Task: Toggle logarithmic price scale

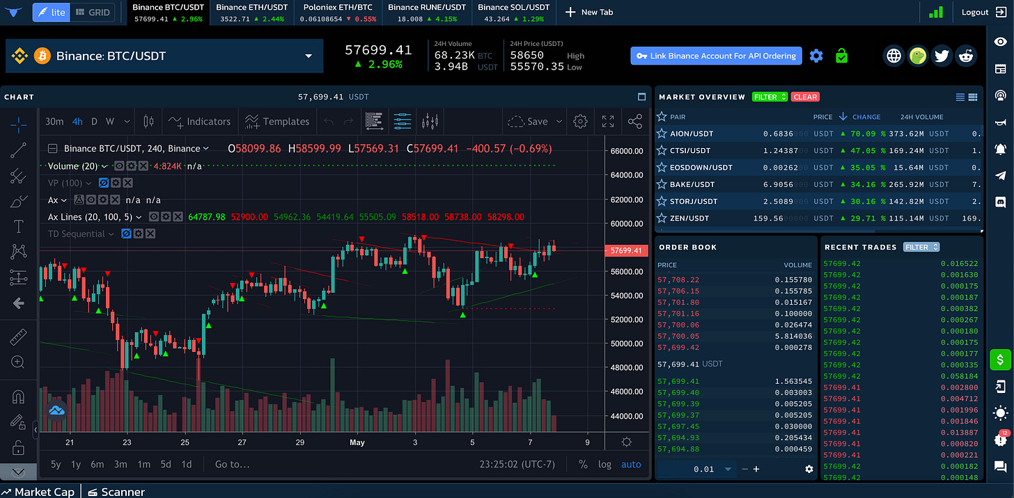Action: coord(604,465)
